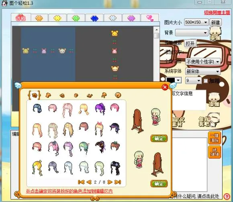
Task: Confirm upper character with 确定 button
Action: click(x=159, y=139)
